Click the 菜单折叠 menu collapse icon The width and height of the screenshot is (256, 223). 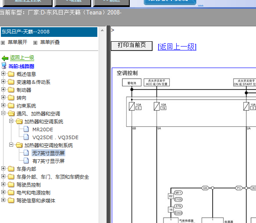coord(35,43)
